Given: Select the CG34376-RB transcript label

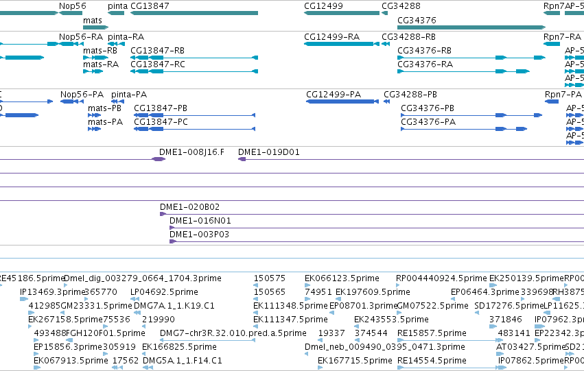Looking at the screenshot, I should [x=424, y=51].
